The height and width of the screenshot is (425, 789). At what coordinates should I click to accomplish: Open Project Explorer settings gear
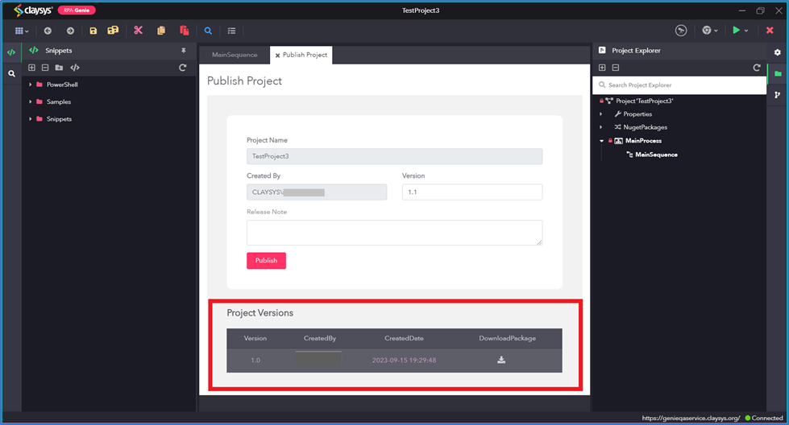778,52
